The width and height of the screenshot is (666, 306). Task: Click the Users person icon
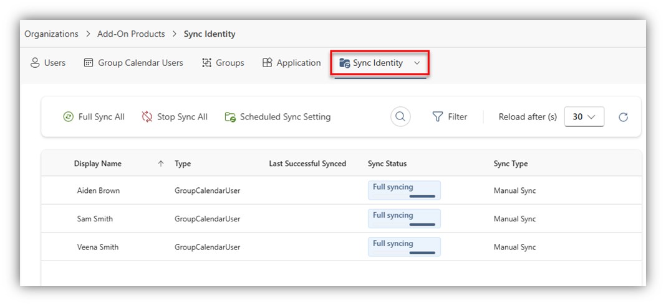(35, 63)
